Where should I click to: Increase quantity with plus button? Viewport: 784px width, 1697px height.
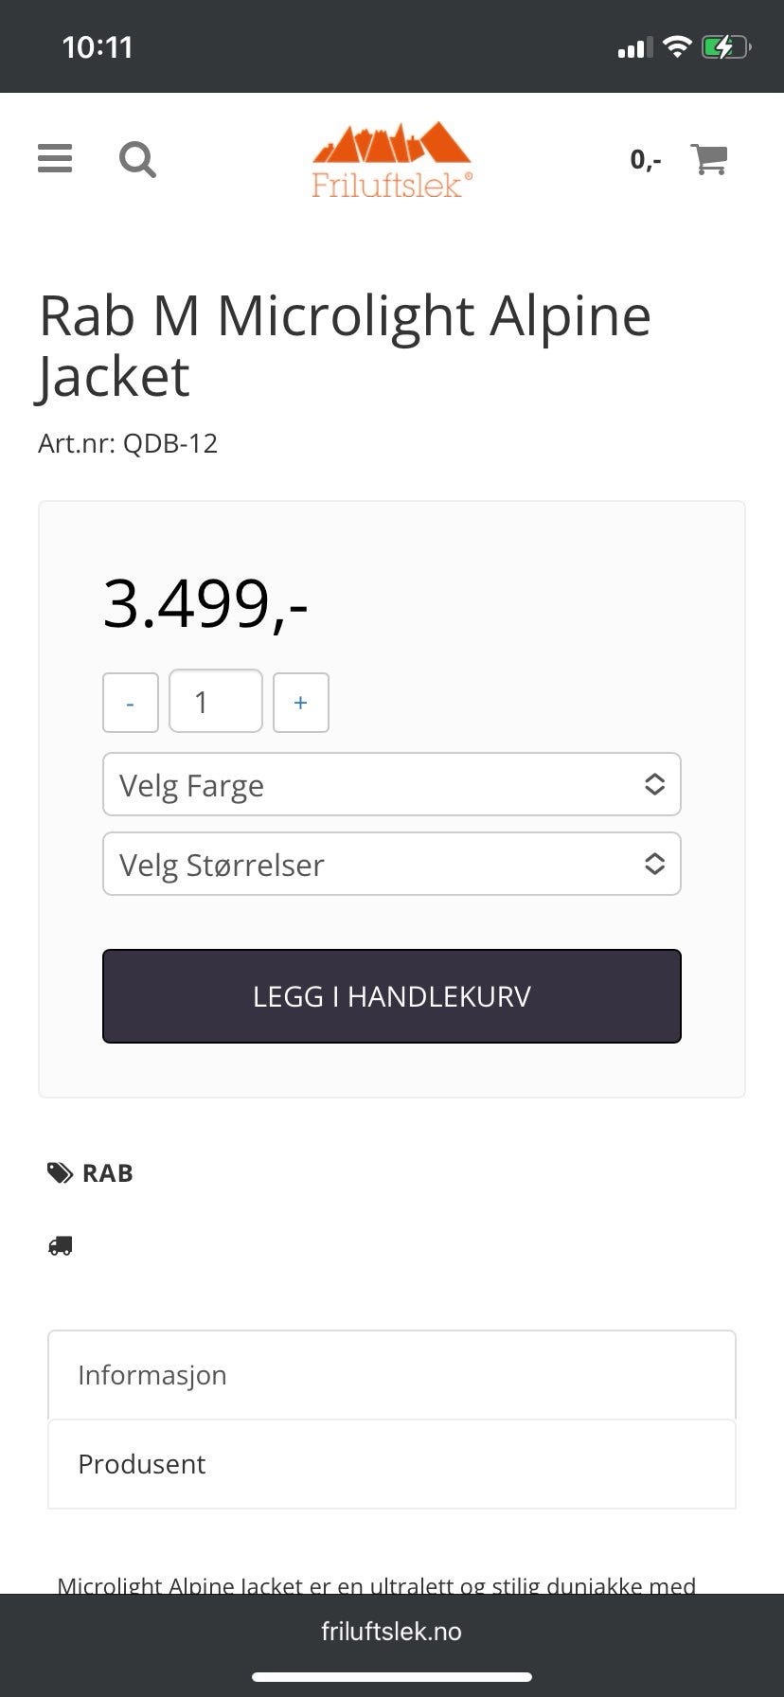click(x=301, y=703)
